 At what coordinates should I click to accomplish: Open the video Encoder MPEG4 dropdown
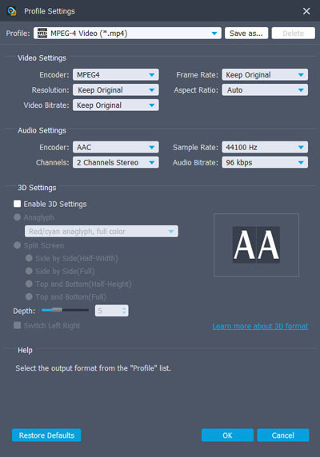tap(116, 74)
